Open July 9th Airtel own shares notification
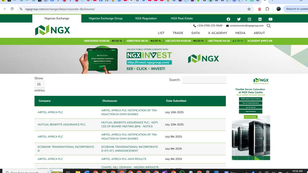The height and width of the screenshot is (173, 308). [x=129, y=137]
